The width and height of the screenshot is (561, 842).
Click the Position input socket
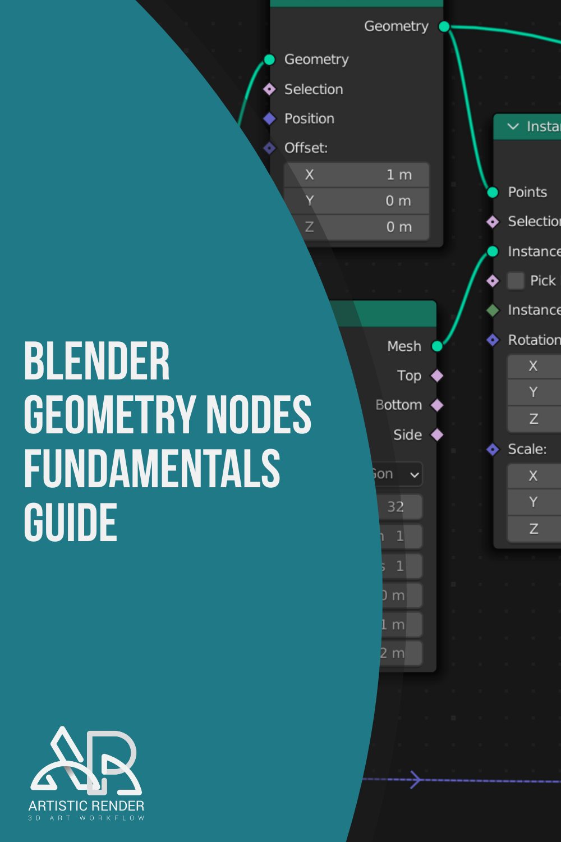point(270,118)
